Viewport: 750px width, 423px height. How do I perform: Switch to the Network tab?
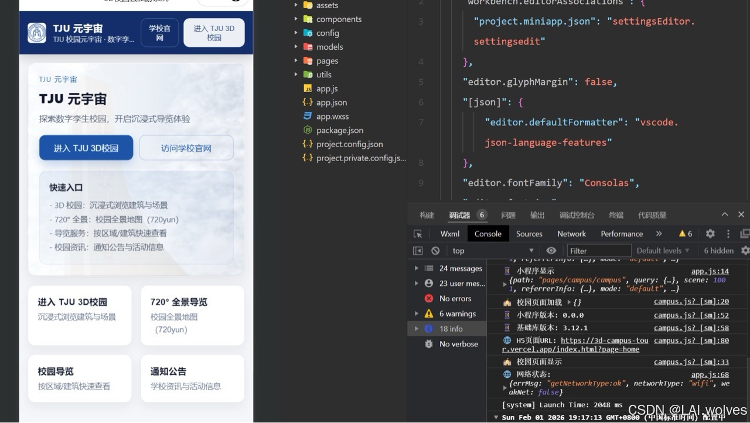click(x=571, y=234)
